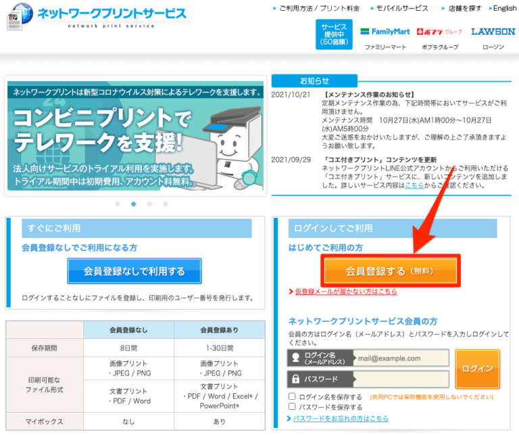Open the 店舗を探す menu item
This screenshot has width=519, height=435.
point(466,8)
